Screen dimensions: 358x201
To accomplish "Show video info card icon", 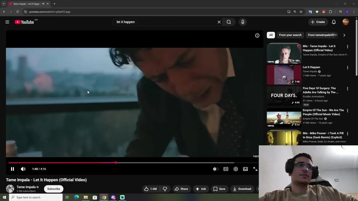I will tap(257, 35).
